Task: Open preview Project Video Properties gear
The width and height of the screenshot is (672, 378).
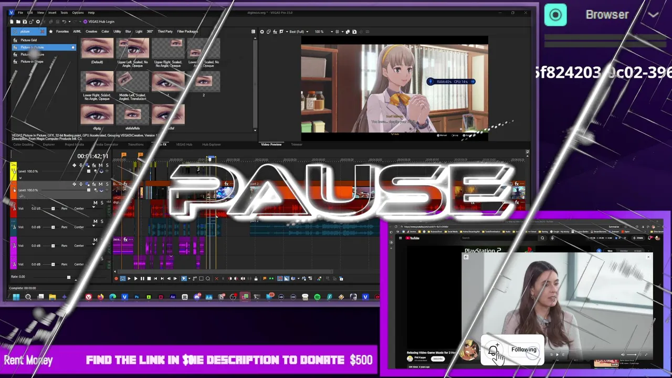Action: [262, 31]
